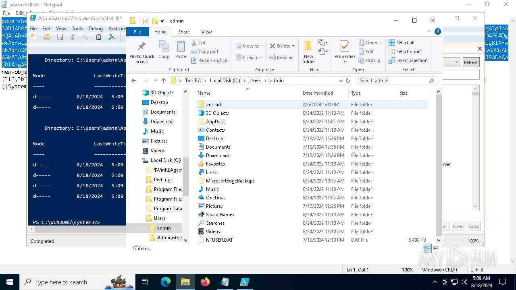Switch to the Home ribbon tab
Viewport: 516px width, 290px height.
click(x=160, y=32)
